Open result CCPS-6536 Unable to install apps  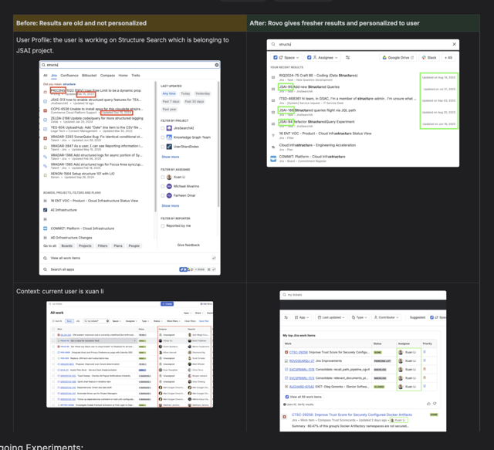point(96,109)
